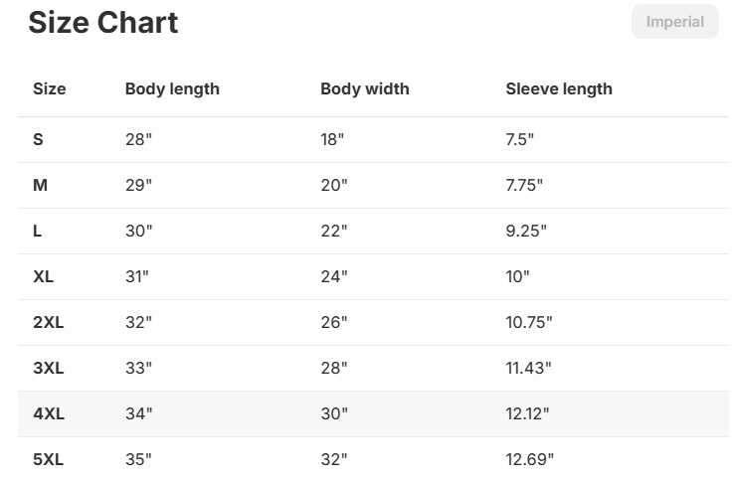The height and width of the screenshot is (483, 732).
Task: Click the Sleeve length column header
Action: 559,88
